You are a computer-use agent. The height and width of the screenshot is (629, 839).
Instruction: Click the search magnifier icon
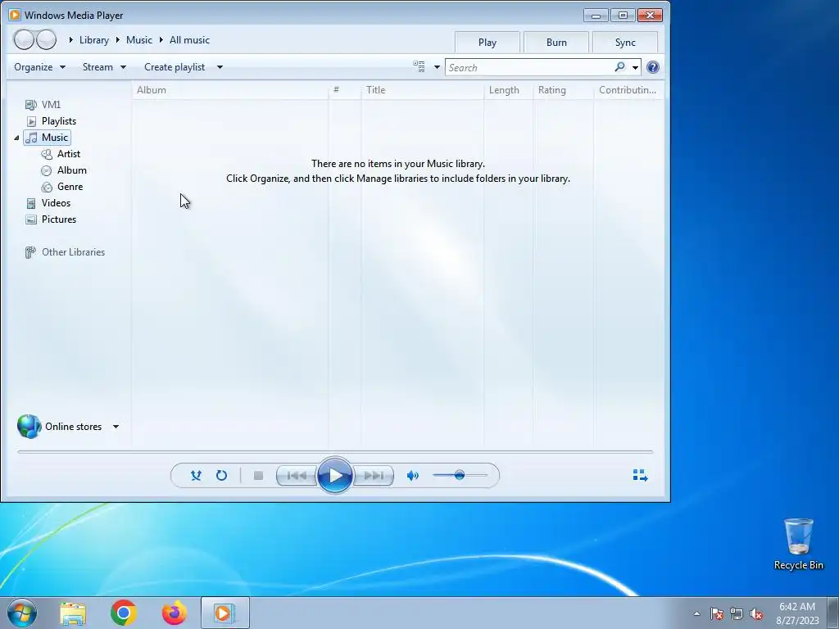(619, 67)
